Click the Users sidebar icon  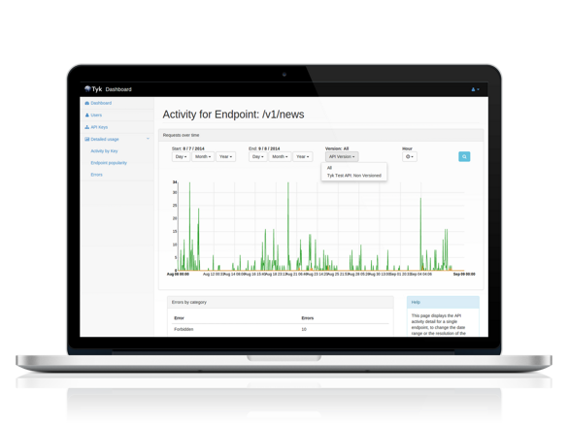click(87, 115)
